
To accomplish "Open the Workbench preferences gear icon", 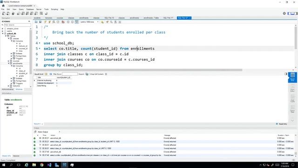I will 284,14.
